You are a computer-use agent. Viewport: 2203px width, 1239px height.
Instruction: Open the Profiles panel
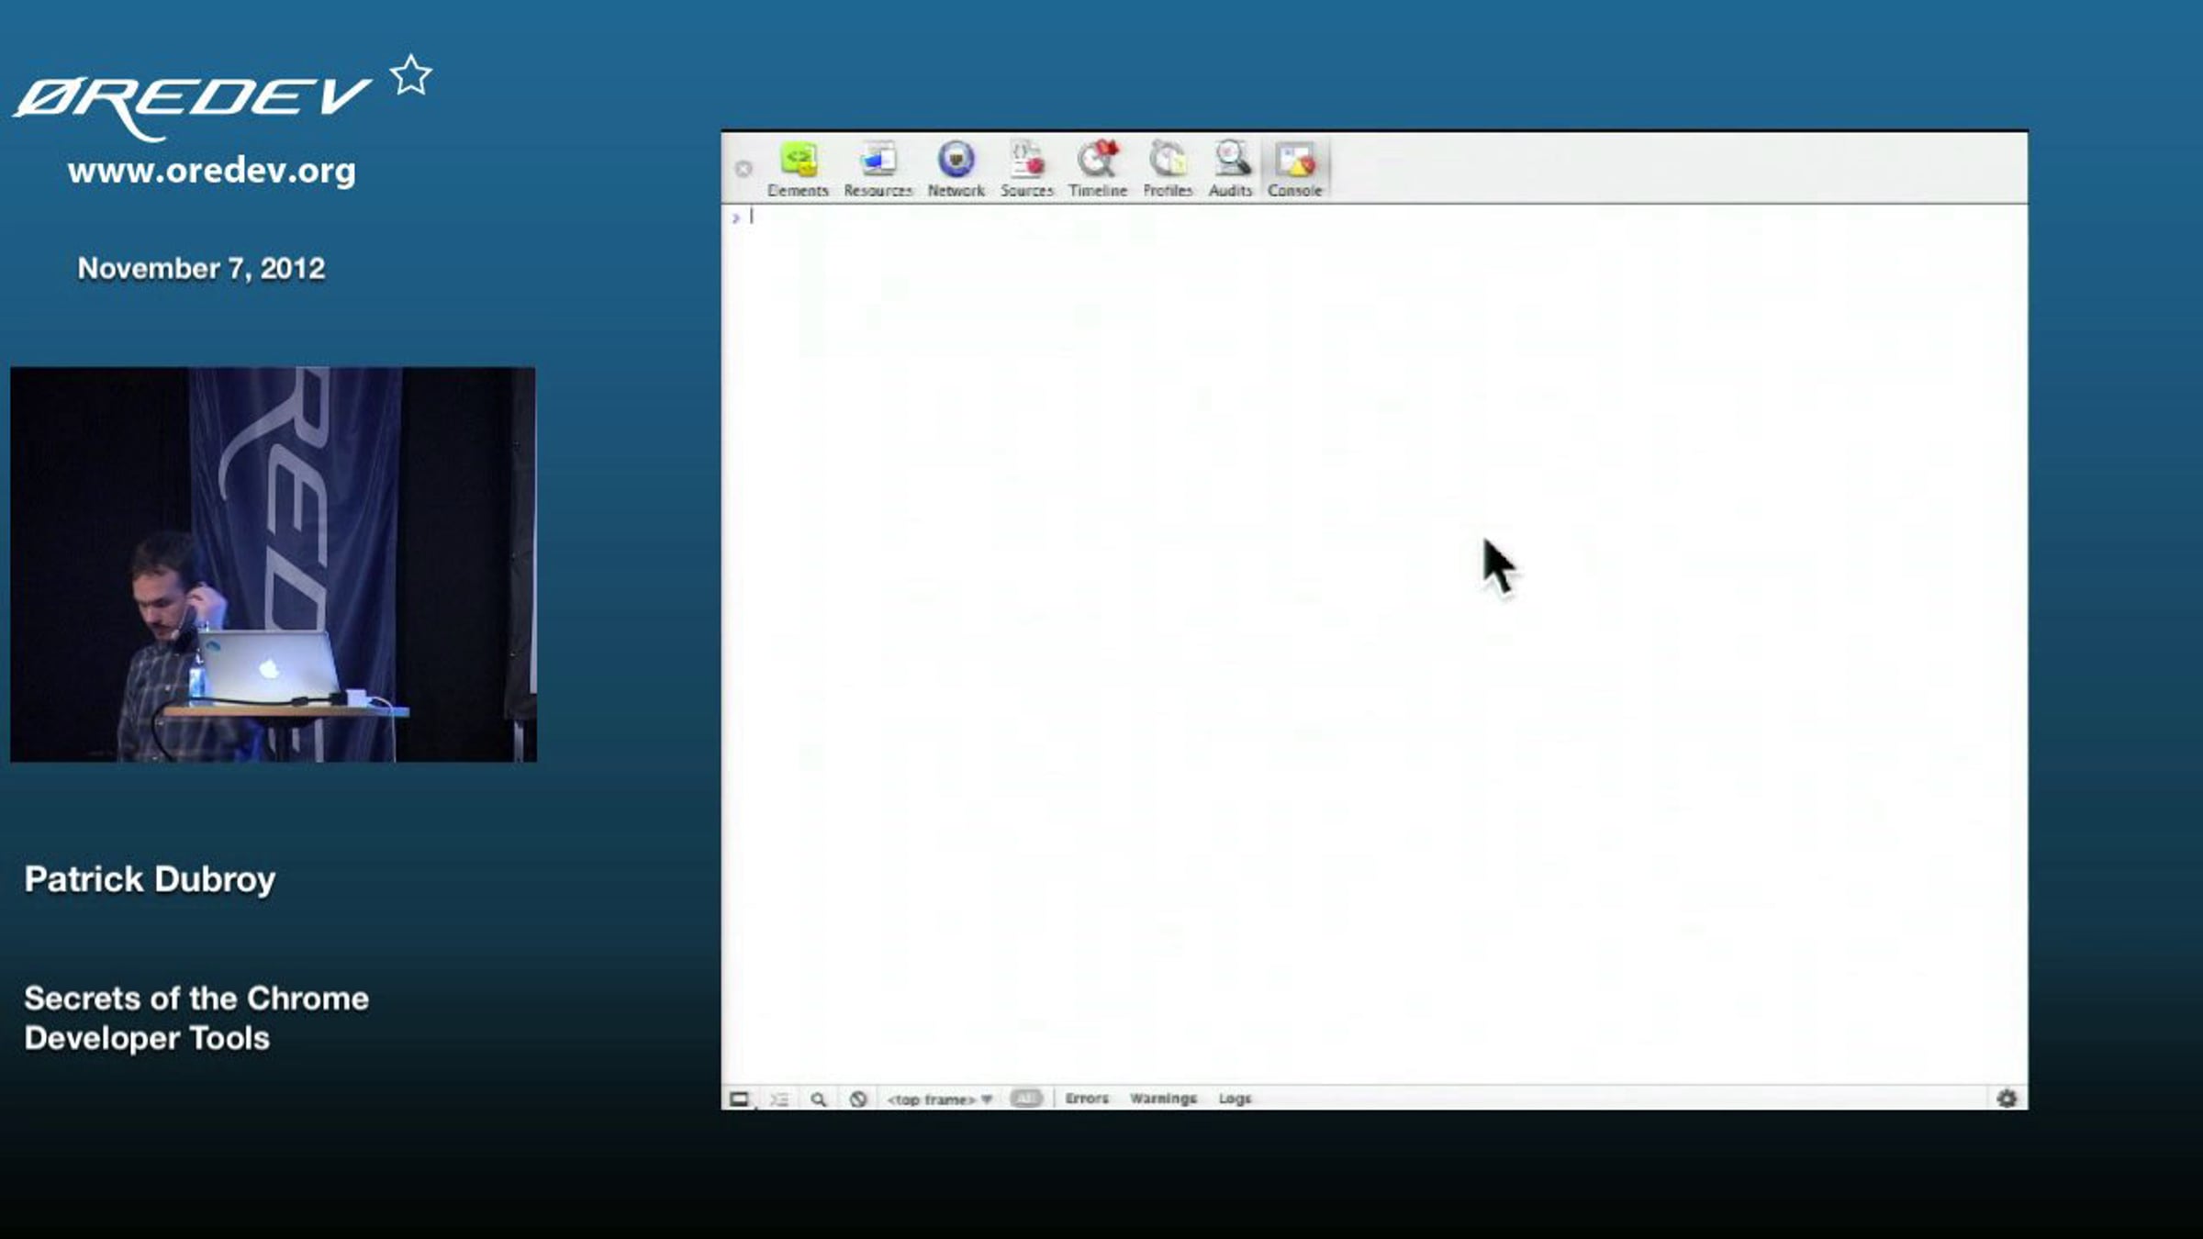click(1168, 170)
